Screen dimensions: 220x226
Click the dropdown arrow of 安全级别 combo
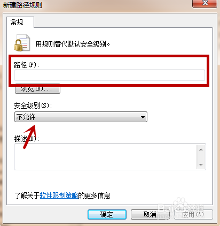coord(143,117)
